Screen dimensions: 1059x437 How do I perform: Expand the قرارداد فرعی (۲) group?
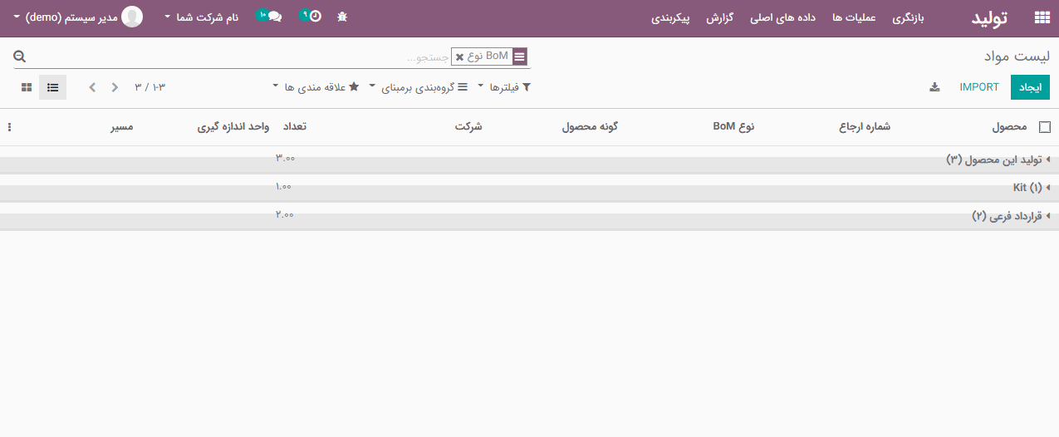(1012, 215)
